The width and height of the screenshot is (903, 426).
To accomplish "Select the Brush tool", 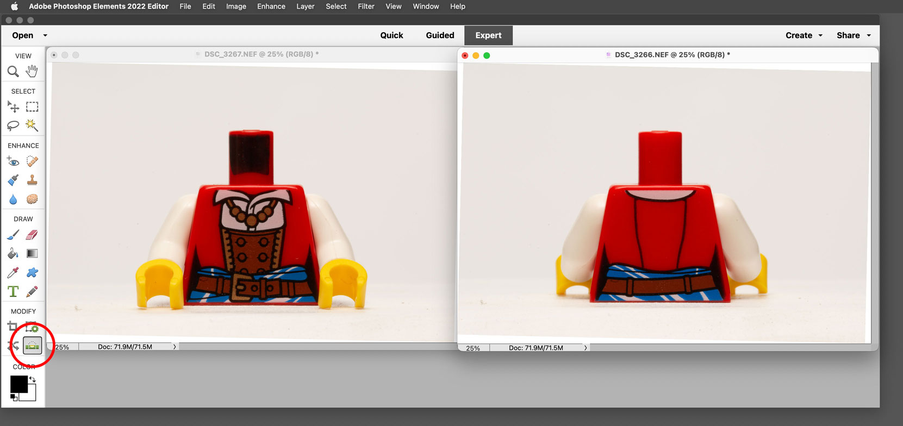I will [13, 235].
